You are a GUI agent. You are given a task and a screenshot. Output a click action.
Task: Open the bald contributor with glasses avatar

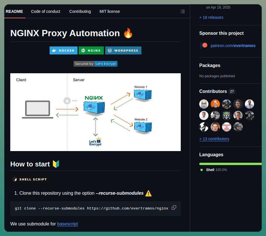[x=204, y=104]
